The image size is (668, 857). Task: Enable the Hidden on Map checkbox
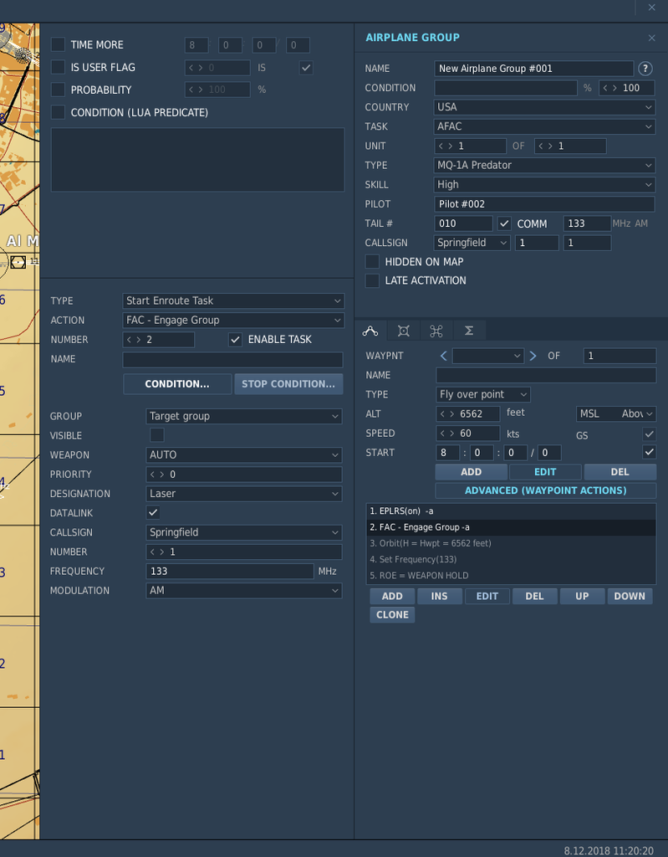(373, 262)
